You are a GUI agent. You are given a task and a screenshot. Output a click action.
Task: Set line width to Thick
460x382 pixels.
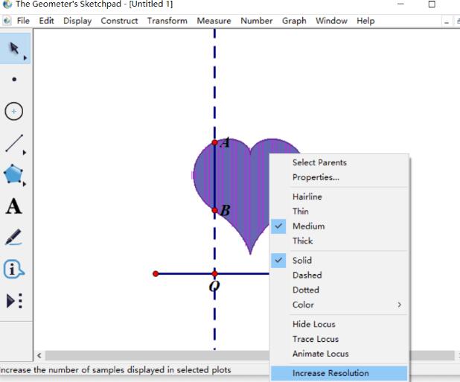pyautogui.click(x=339, y=241)
